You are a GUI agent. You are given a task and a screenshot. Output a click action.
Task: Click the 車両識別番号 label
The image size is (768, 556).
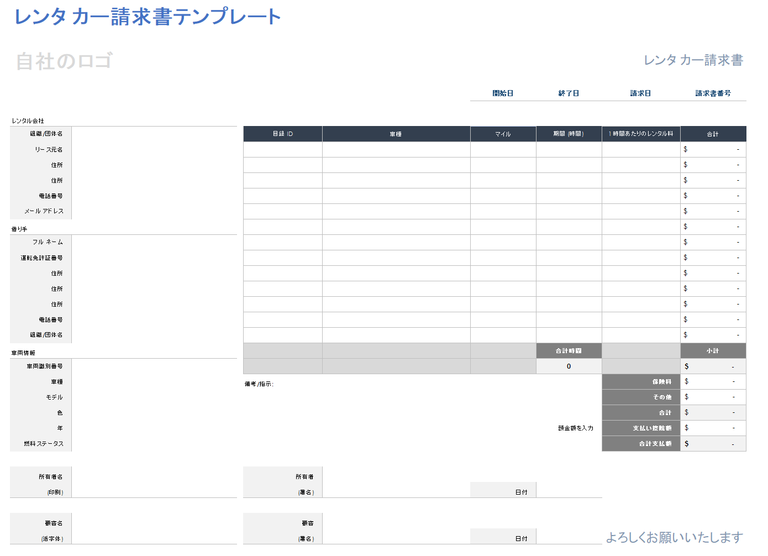coord(45,366)
